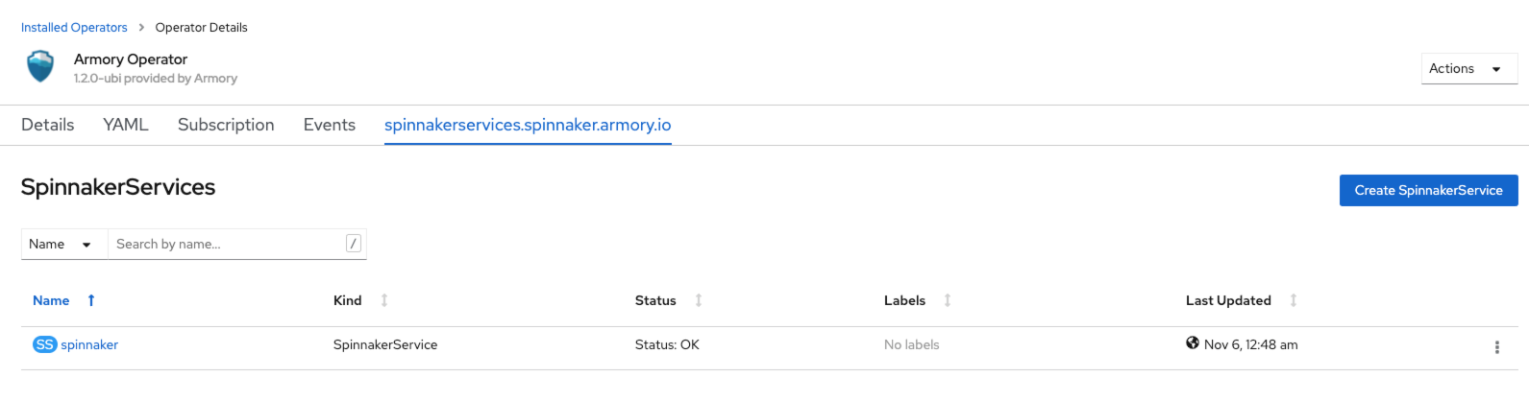Viewport: 1529px width, 401px height.
Task: Sort by Last Updated arrow icon
Action: [1294, 300]
